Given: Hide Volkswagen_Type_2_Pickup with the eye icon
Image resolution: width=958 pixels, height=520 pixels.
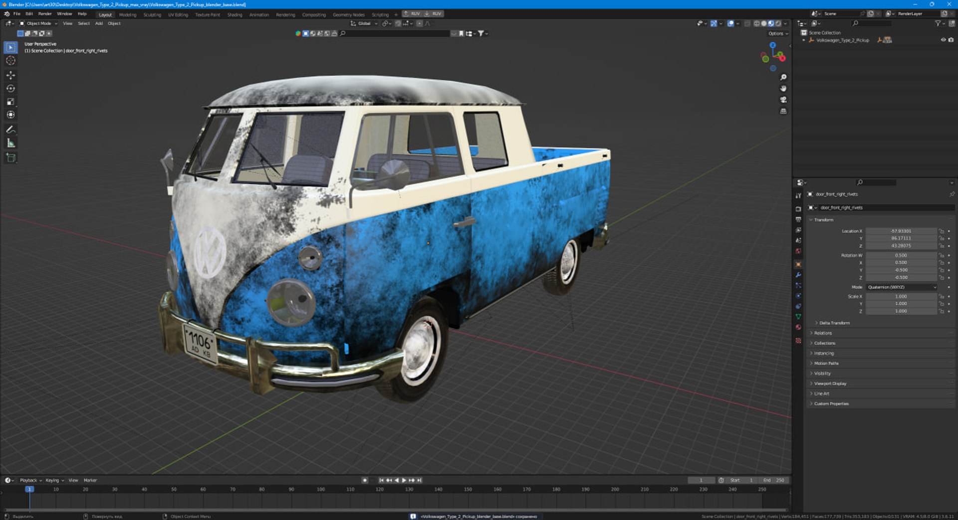Looking at the screenshot, I should 943,40.
